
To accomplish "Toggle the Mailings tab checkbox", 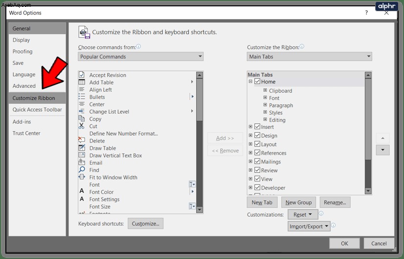I will (x=257, y=161).
